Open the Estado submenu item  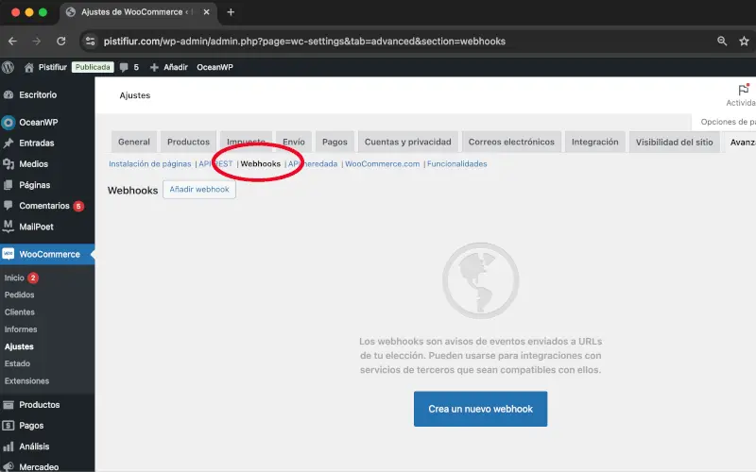pos(17,363)
